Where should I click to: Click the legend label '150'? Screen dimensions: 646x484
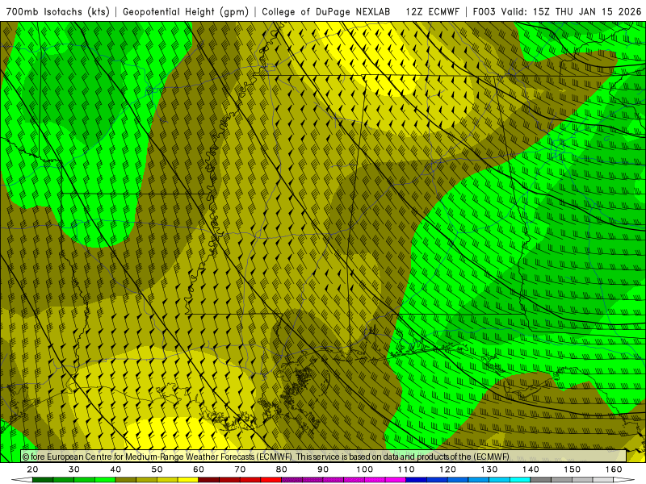tap(573, 469)
